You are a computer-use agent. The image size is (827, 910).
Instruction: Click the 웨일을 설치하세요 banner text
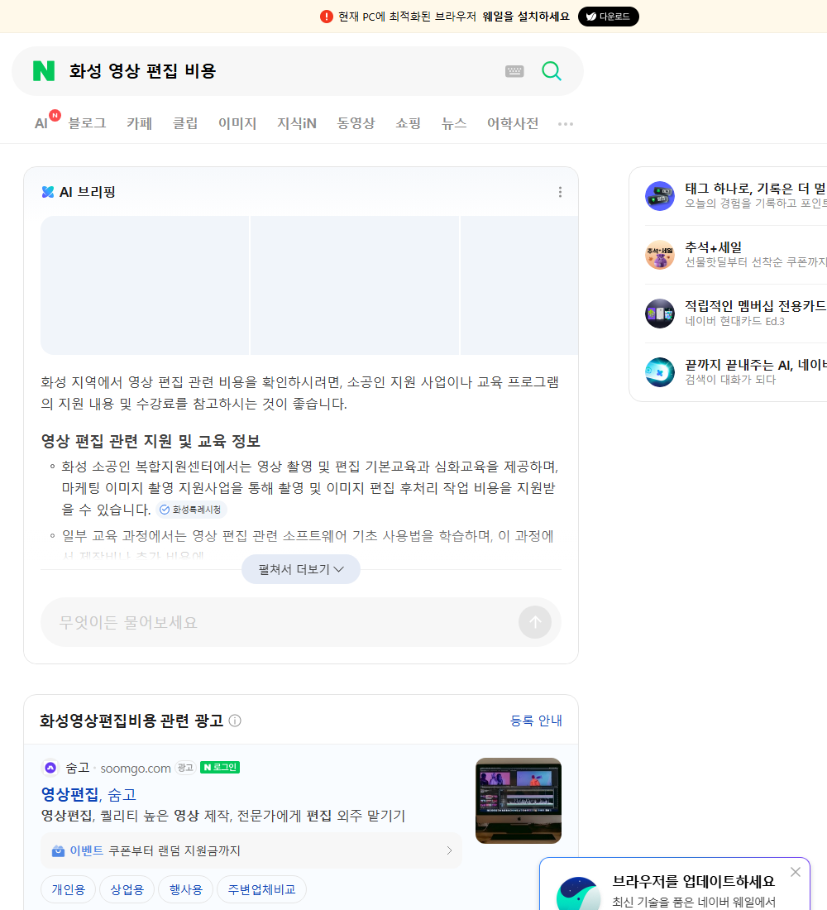pos(526,17)
